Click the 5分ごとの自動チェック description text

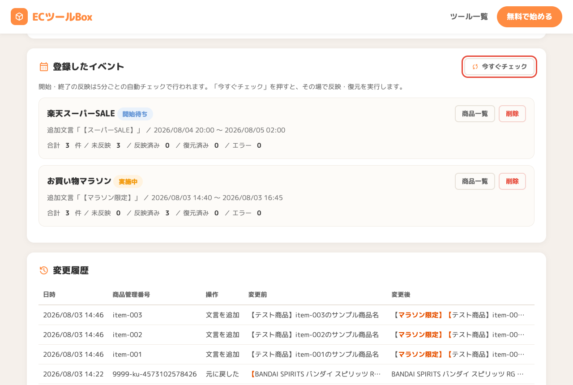click(x=222, y=87)
